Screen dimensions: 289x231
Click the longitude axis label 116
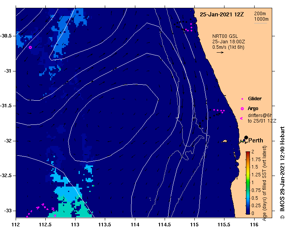pos(254,225)
